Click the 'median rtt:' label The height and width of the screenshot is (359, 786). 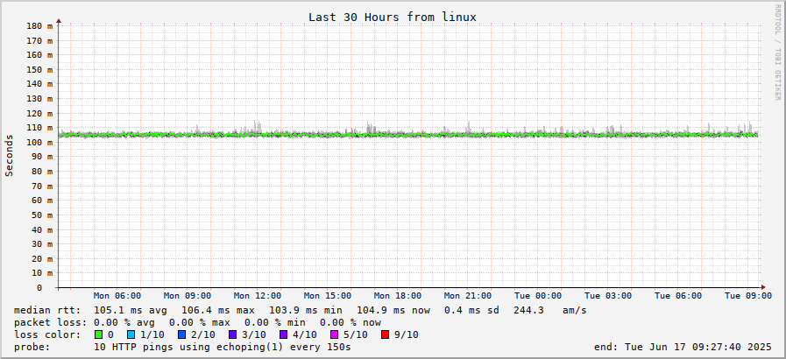pos(47,311)
